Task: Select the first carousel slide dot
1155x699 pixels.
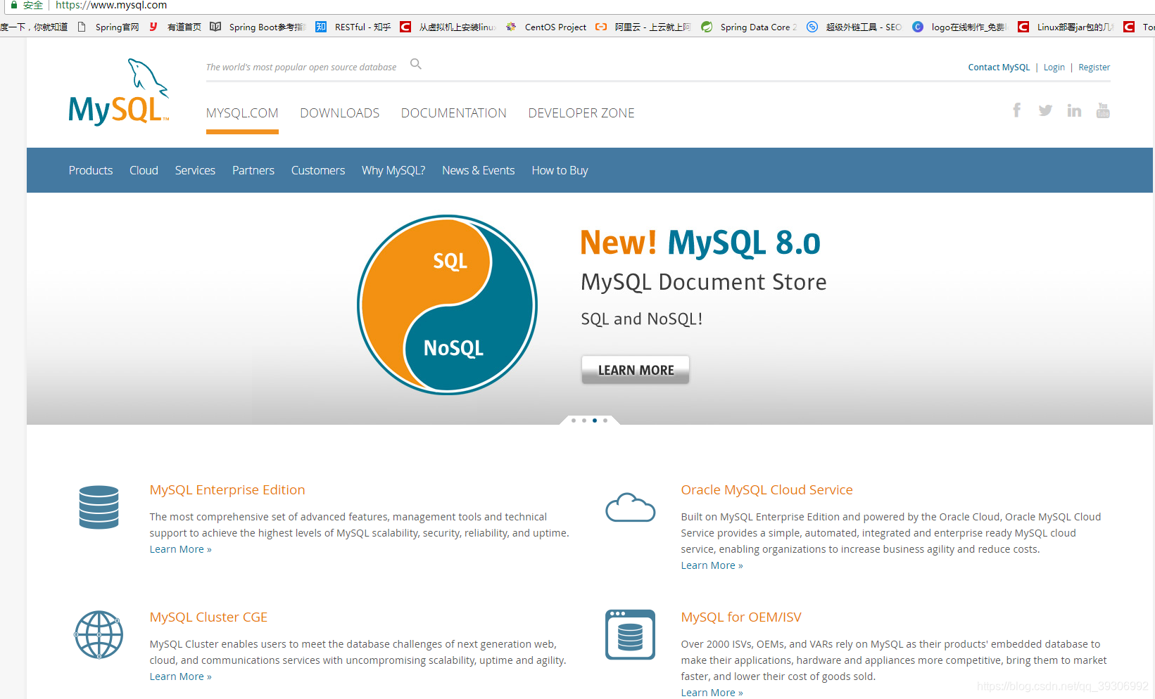Action: point(574,421)
